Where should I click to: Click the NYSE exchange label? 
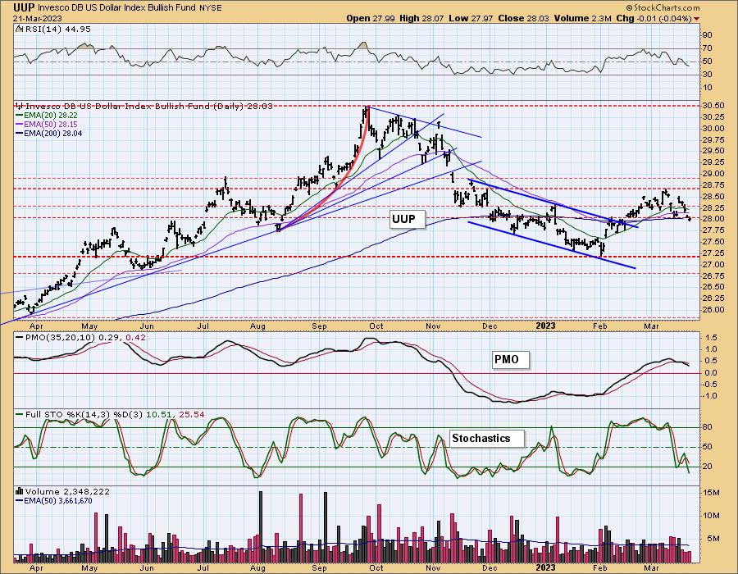211,8
